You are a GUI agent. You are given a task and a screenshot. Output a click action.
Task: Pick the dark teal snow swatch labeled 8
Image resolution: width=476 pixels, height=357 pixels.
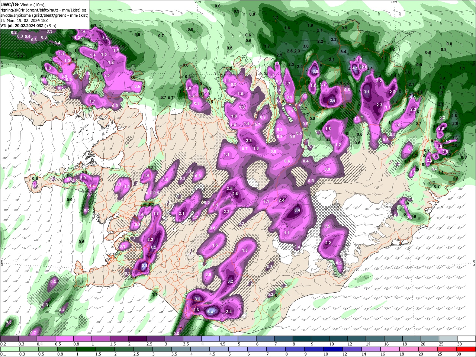tap(302, 339)
